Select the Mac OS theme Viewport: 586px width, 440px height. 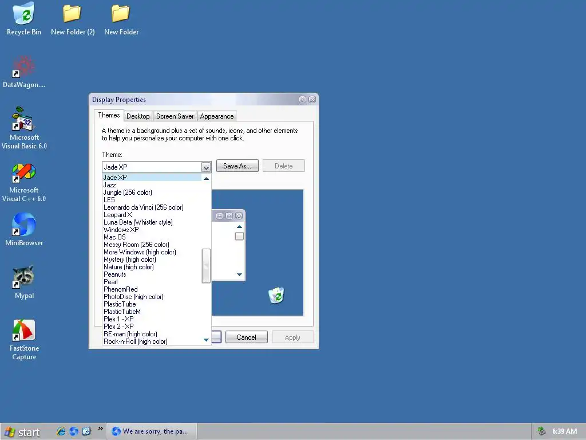click(x=152, y=237)
